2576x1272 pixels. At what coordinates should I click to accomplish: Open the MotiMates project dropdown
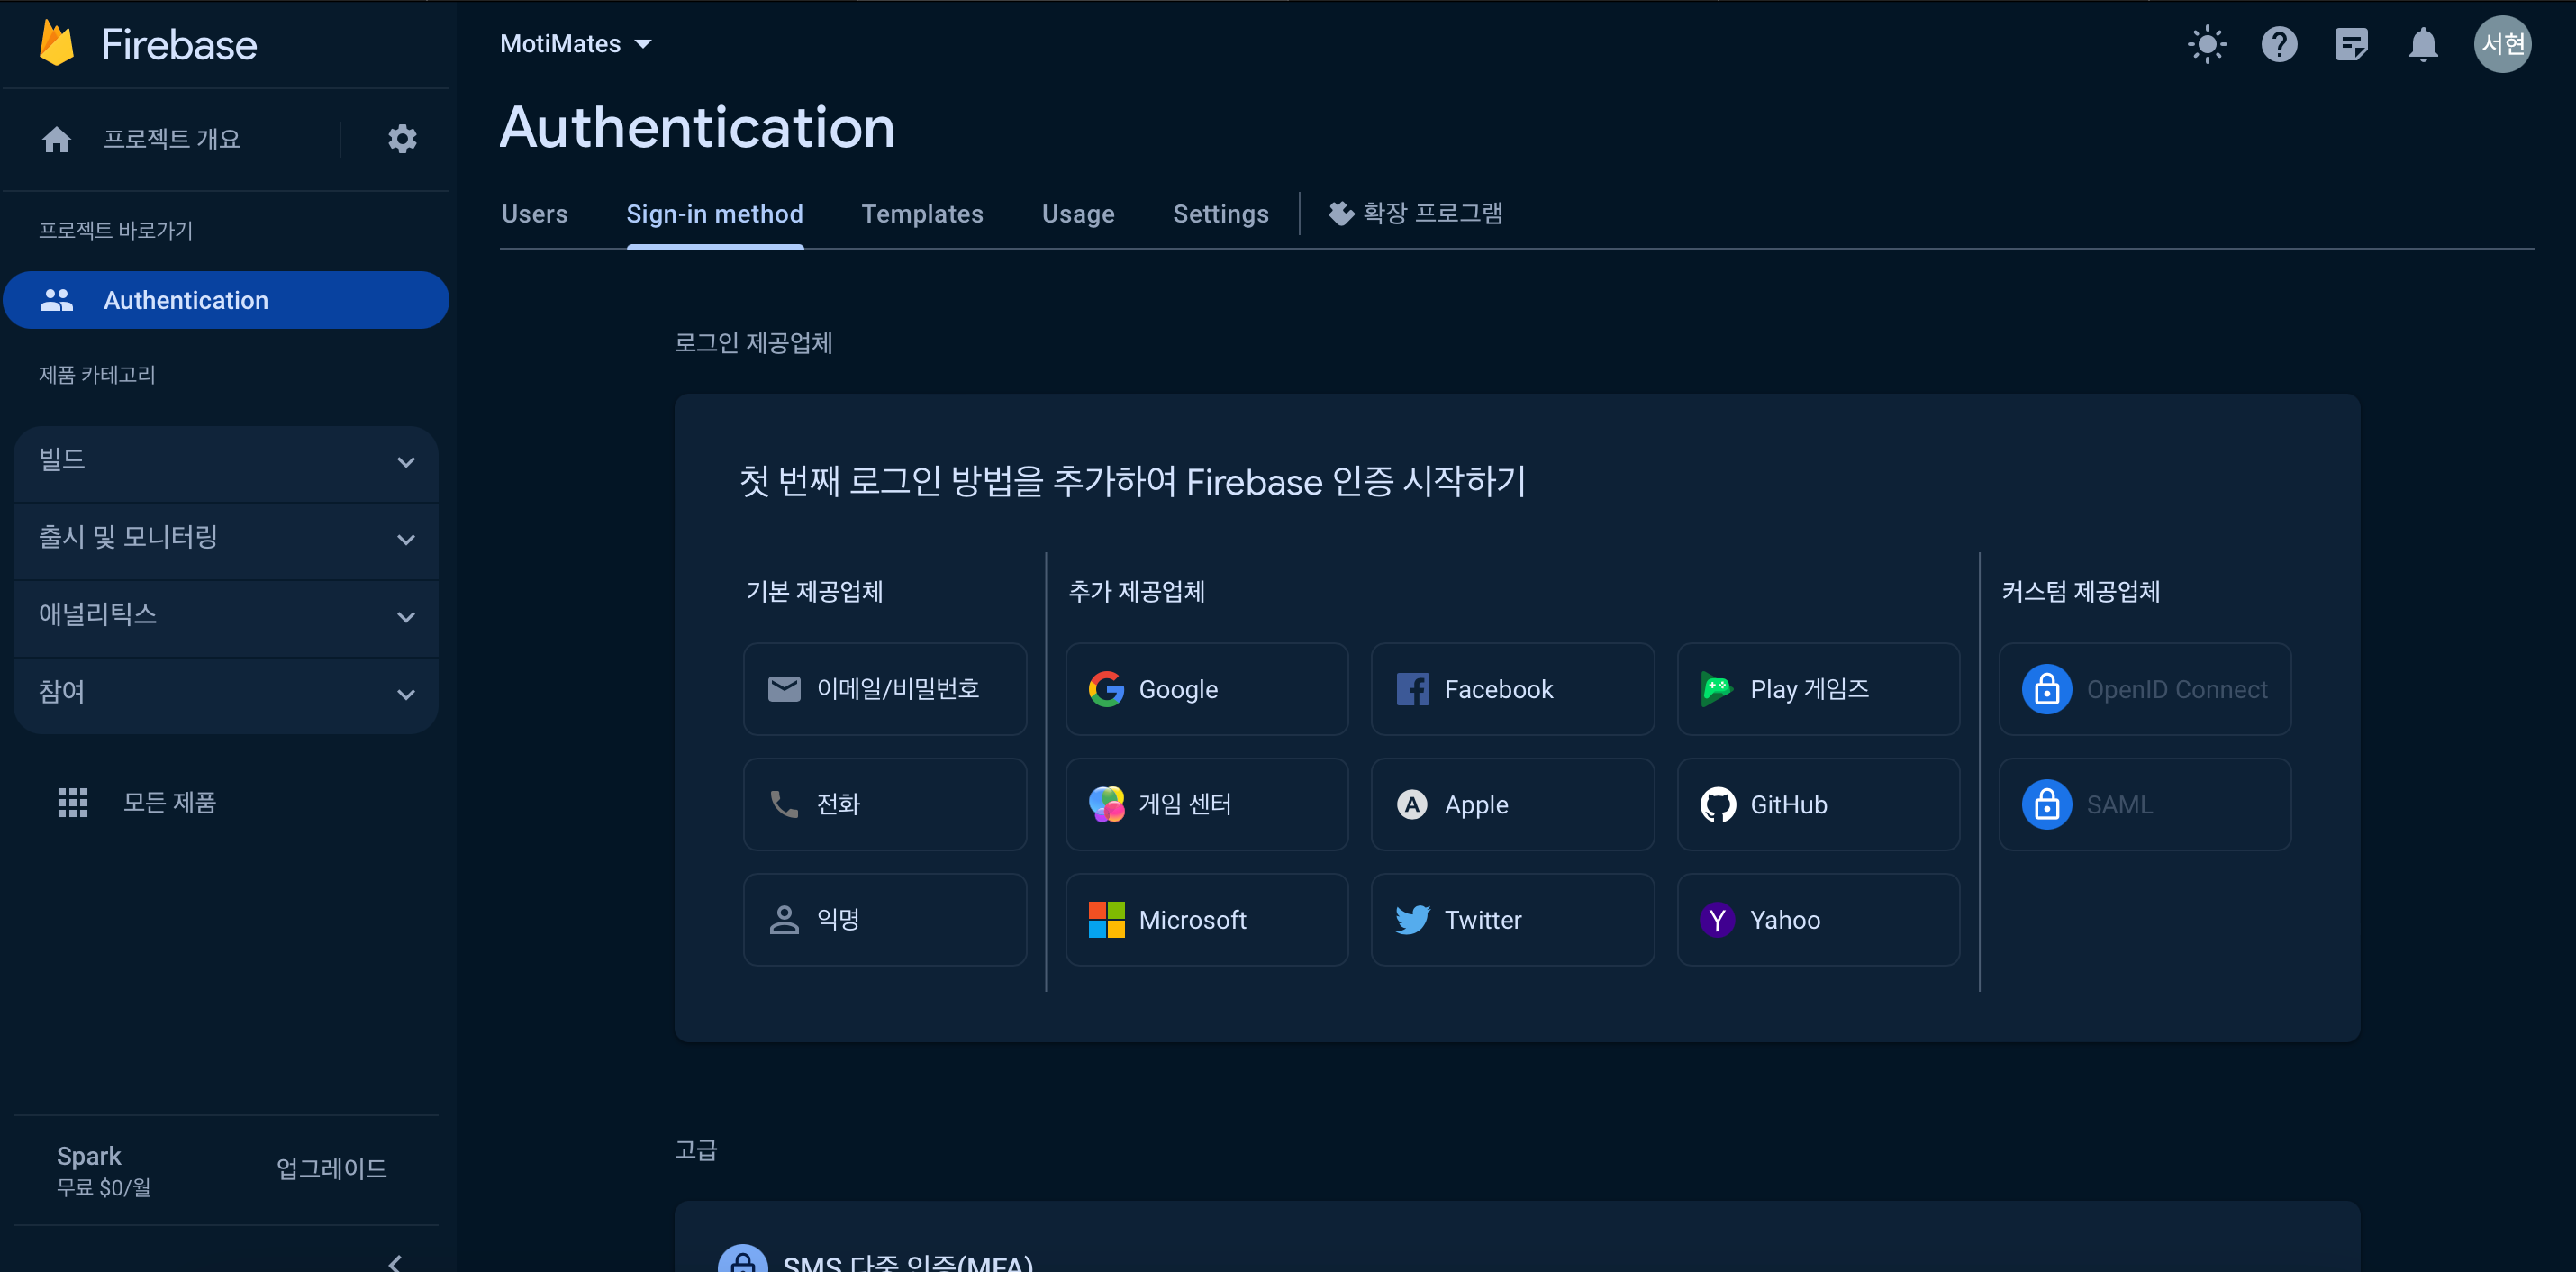click(x=575, y=44)
